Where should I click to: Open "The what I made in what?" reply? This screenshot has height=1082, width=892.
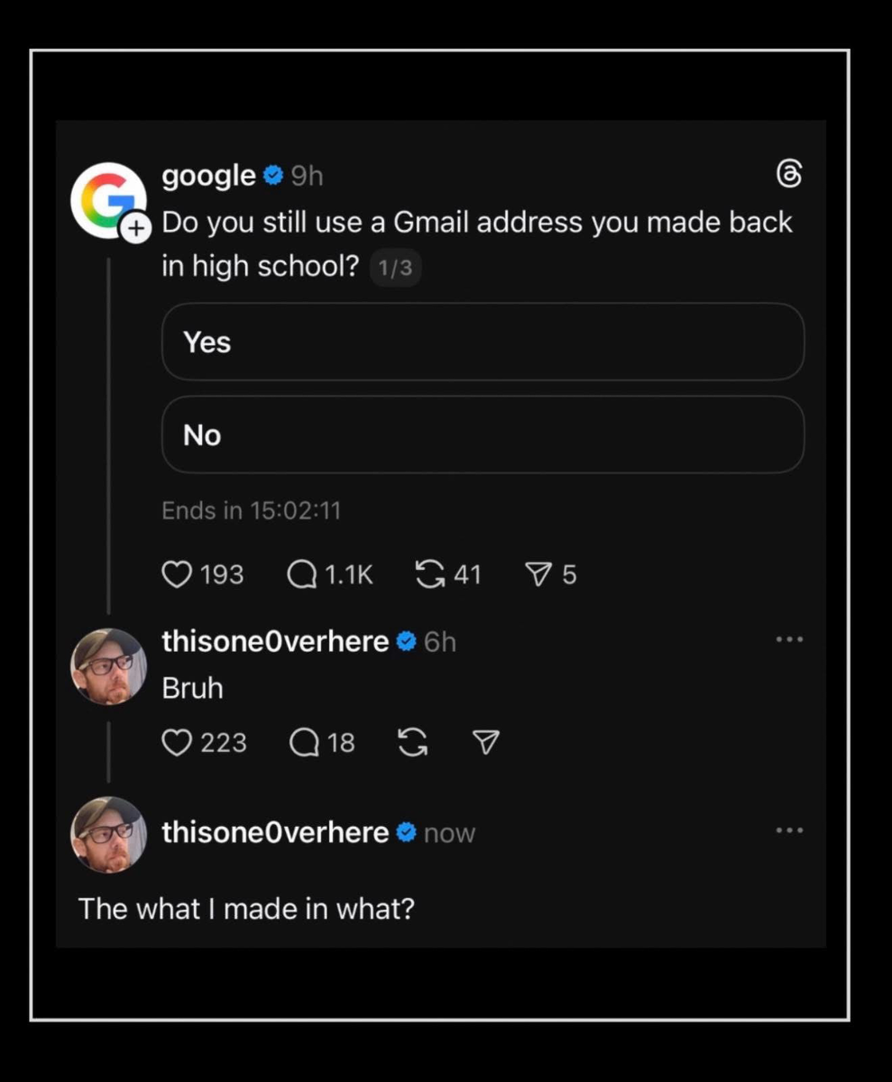tap(246, 907)
